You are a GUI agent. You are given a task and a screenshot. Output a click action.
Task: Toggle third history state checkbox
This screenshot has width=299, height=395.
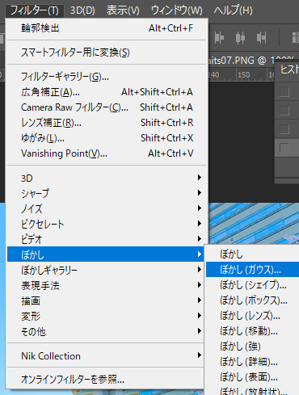pos(284,129)
